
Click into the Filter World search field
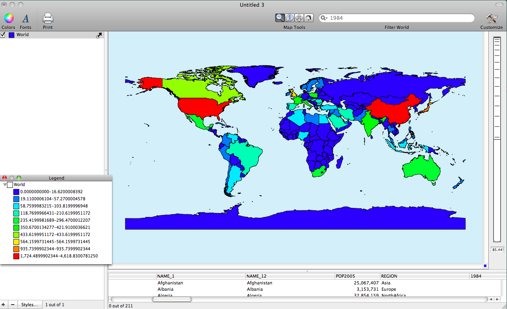(399, 18)
